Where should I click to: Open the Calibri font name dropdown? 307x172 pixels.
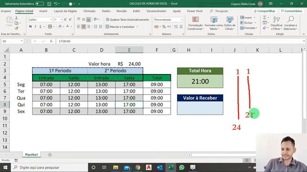[51, 20]
